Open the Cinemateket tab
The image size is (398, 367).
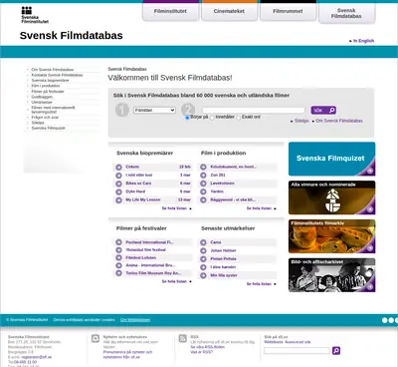click(229, 11)
